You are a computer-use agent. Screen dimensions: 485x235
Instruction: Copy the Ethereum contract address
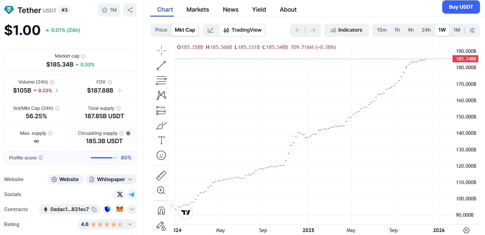coord(94,209)
